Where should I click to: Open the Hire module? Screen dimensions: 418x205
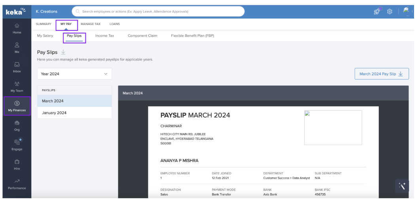pyautogui.click(x=17, y=164)
